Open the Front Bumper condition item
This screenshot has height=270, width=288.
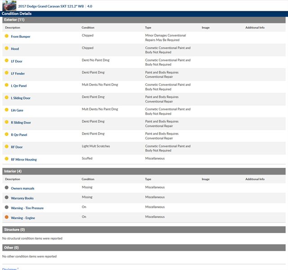pos(21,36)
